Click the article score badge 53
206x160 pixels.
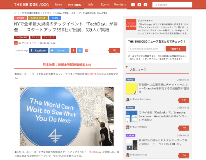114,50
